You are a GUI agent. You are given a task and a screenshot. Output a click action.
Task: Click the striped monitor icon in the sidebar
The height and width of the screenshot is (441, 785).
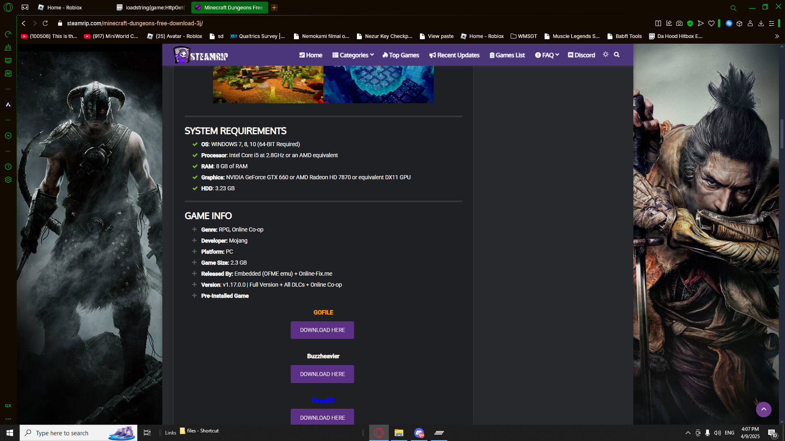[8, 60]
